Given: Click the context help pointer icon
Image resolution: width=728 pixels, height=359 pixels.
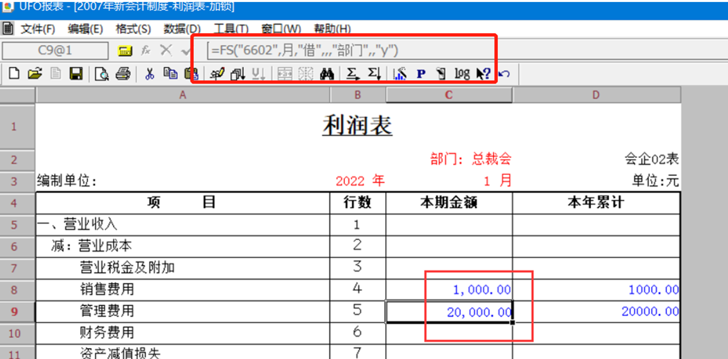Looking at the screenshot, I should (483, 74).
